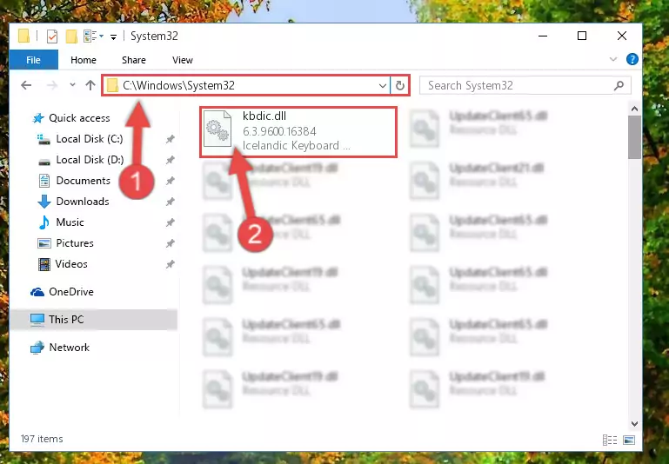Viewport: 669px width, 464px height.
Task: Click the Search System32 box
Action: coord(525,85)
